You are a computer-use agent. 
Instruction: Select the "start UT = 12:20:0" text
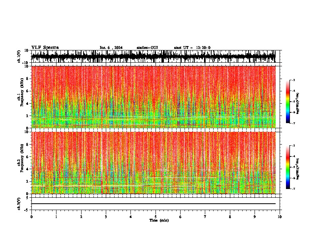pos(192,48)
